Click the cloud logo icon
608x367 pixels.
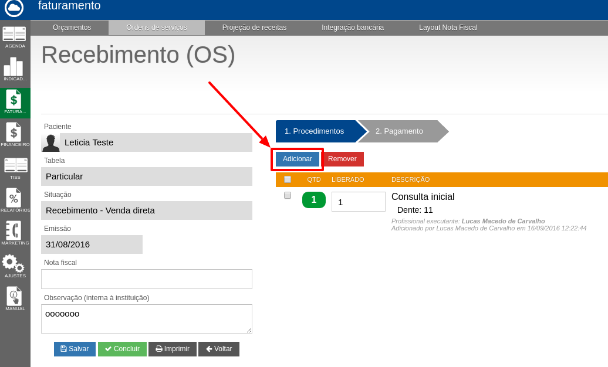pos(14,8)
